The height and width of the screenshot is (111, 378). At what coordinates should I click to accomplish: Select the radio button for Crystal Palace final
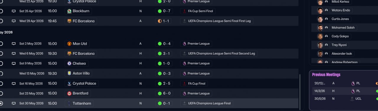click(1, 83)
